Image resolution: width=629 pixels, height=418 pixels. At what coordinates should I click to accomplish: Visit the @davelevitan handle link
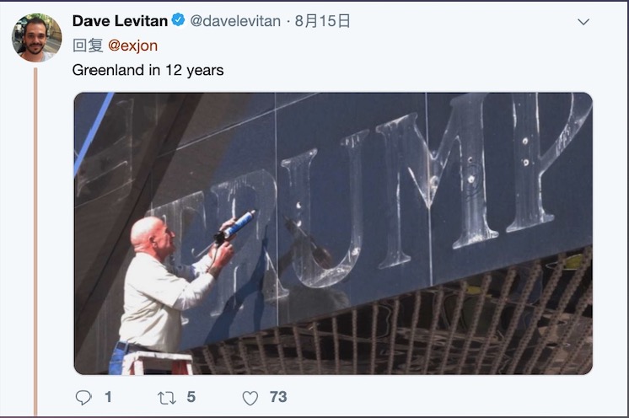[235, 21]
